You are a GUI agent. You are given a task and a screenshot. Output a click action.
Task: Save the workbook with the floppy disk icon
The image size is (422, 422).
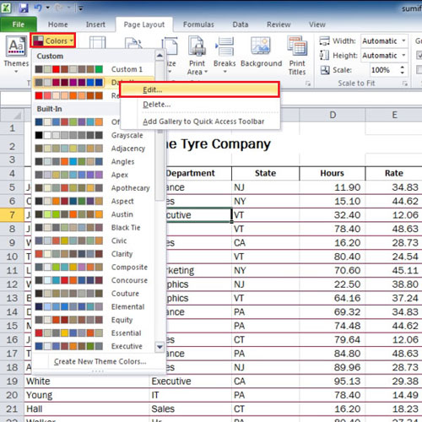(24, 8)
